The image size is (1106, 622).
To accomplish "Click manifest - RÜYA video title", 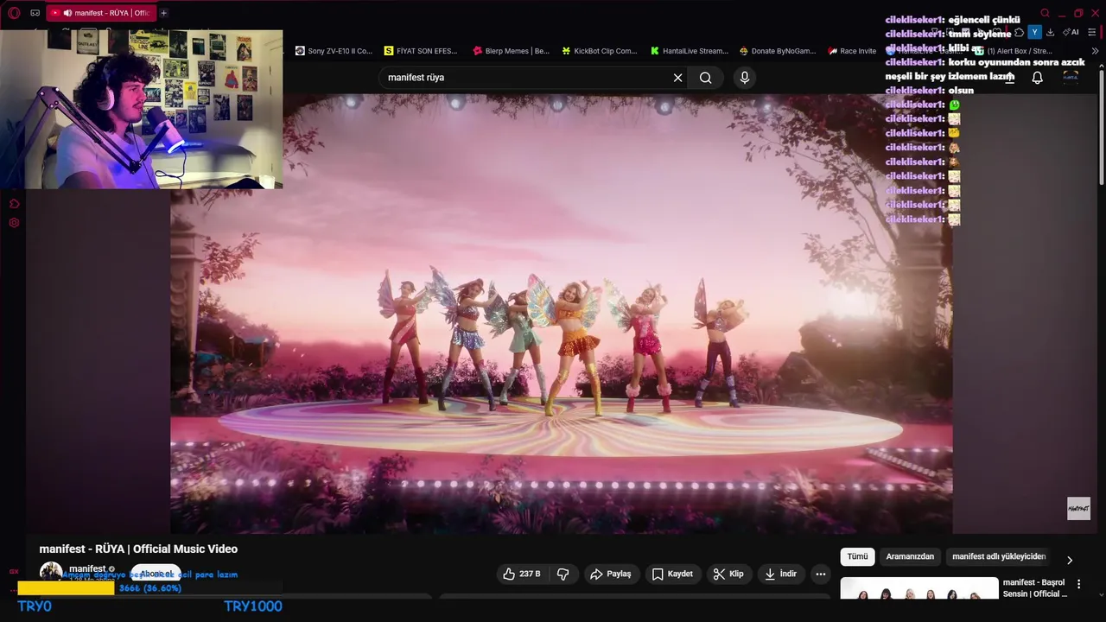I will click(138, 549).
